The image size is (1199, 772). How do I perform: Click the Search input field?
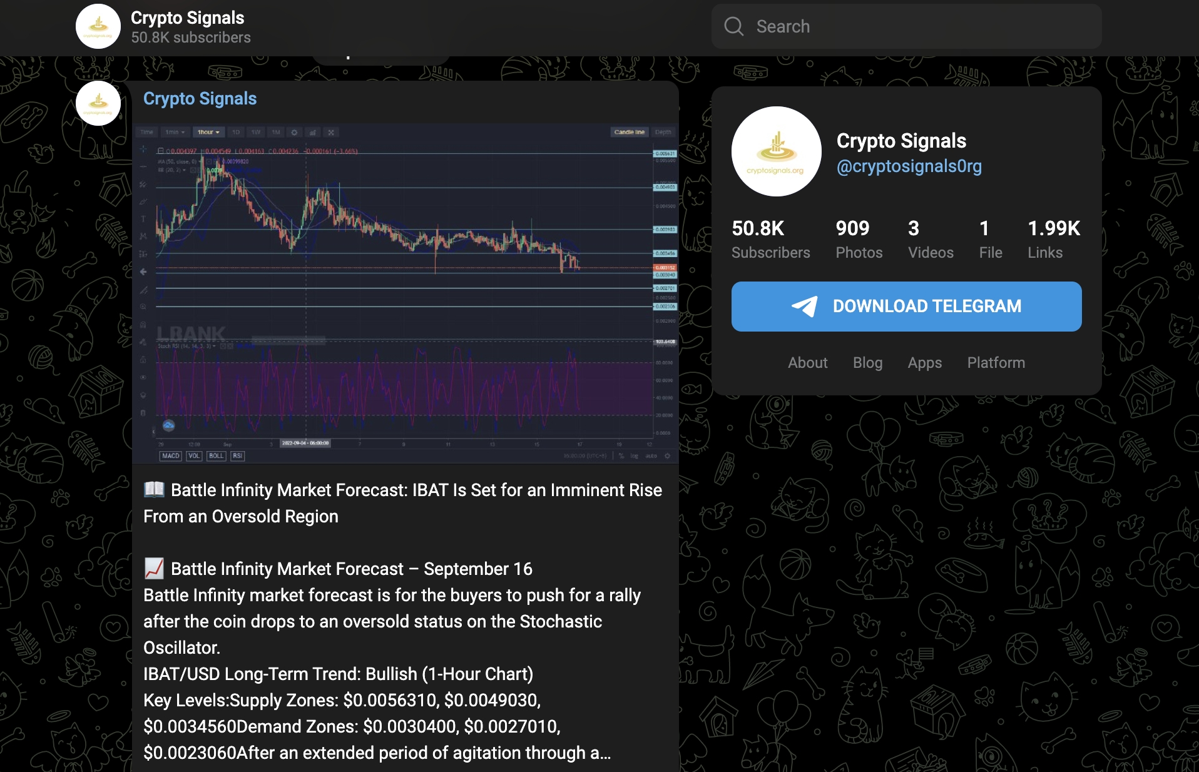(x=906, y=26)
